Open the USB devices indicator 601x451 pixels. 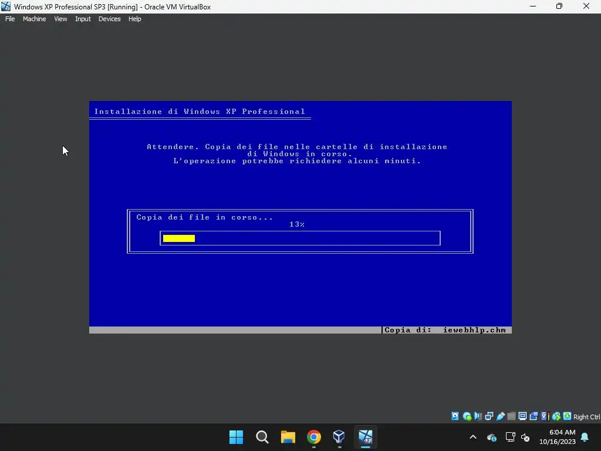500,416
